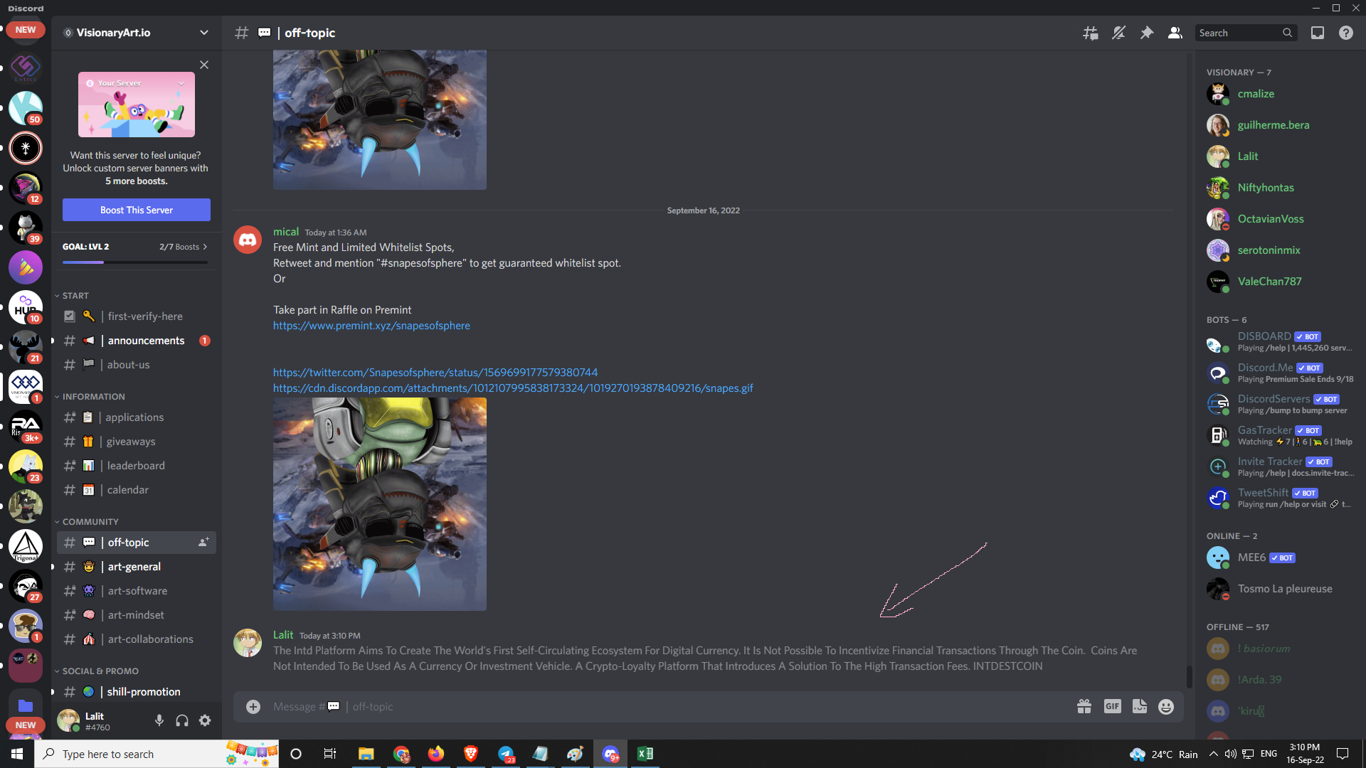The height and width of the screenshot is (768, 1366).
Task: Open the Nitro gift icon
Action: point(1084,707)
